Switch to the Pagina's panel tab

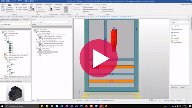(5, 20)
